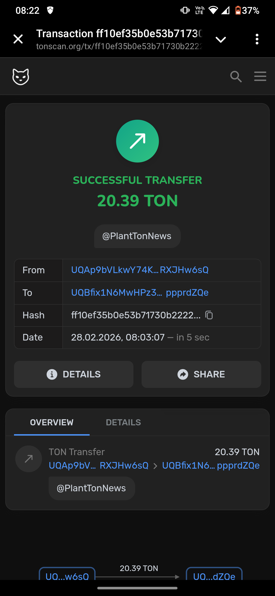This screenshot has width=275, height=596.
Task: Expand the page title chevron
Action: coord(221,39)
